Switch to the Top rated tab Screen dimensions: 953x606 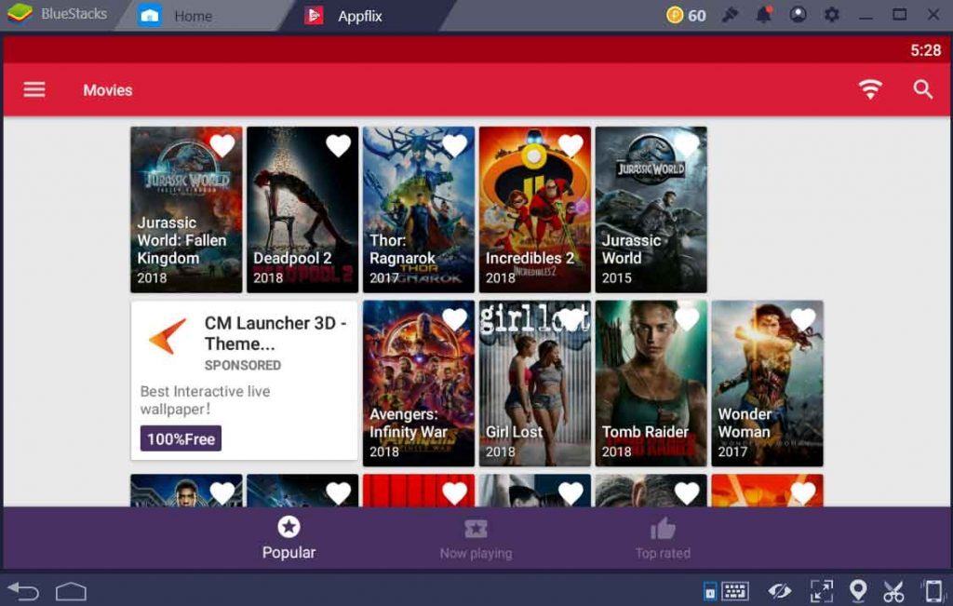pos(663,538)
